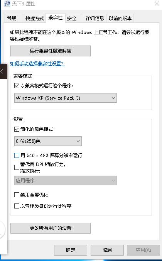This screenshot has width=162, height=261.
Task: Click the 天下3 app icon in title bar
Action: tap(7, 3)
